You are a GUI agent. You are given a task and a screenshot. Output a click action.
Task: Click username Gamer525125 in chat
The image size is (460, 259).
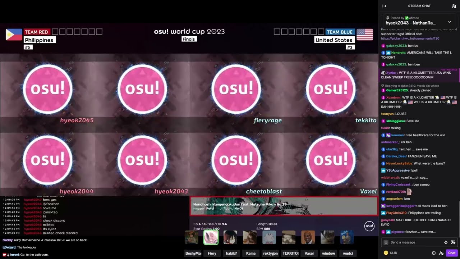click(397, 90)
